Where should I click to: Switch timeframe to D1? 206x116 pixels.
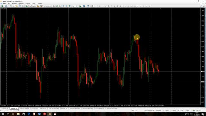point(144,6)
